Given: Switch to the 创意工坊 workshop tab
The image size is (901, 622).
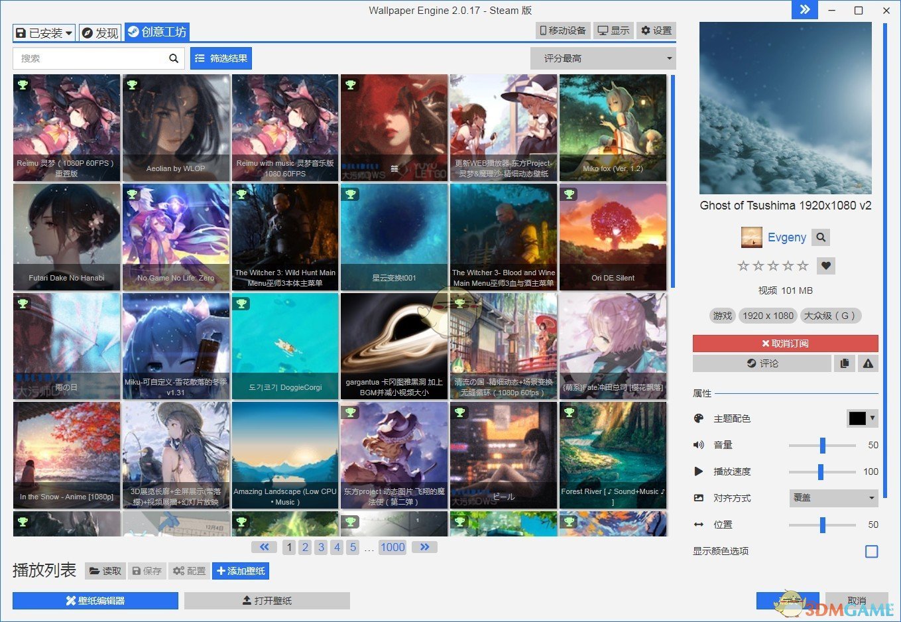Looking at the screenshot, I should pyautogui.click(x=157, y=32).
